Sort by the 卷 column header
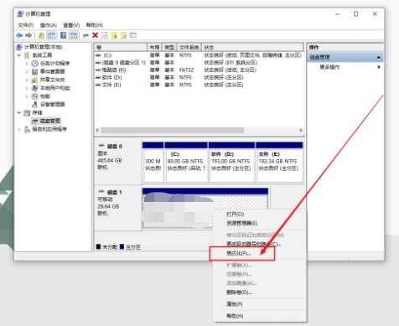The height and width of the screenshot is (326, 399). coord(121,47)
